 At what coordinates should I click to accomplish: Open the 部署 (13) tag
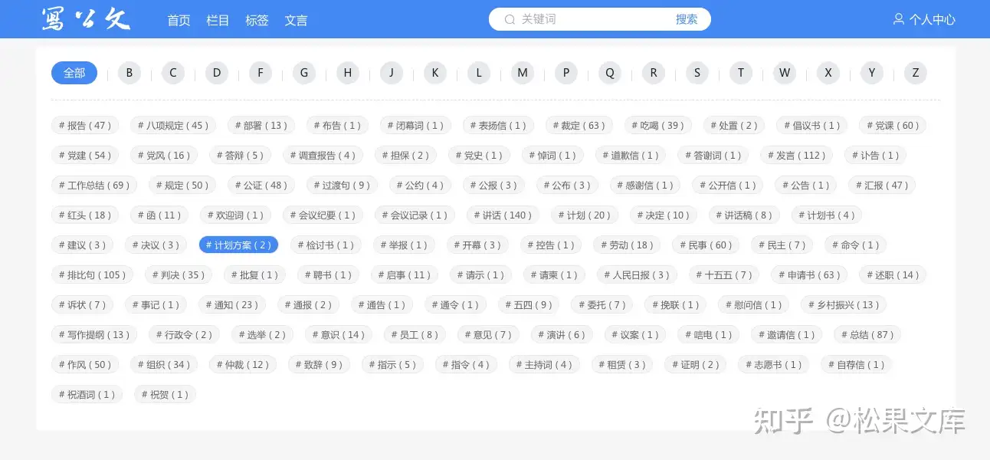pyautogui.click(x=261, y=126)
